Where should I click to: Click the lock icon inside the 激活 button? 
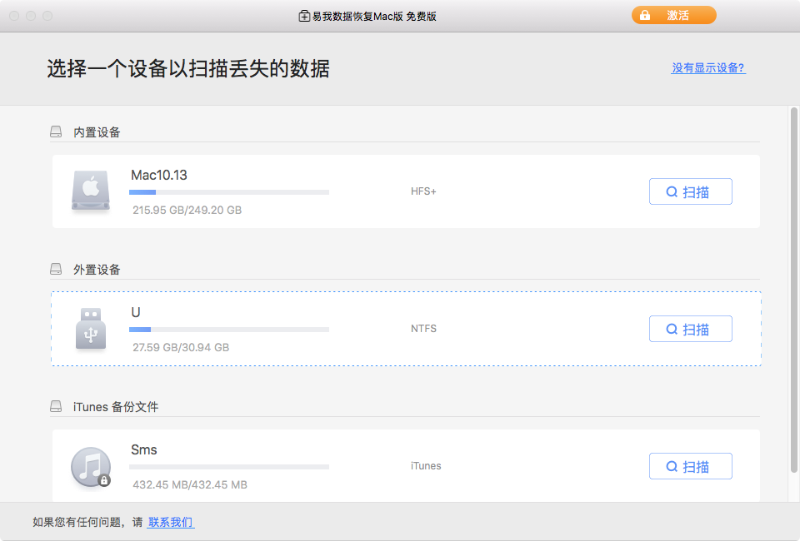click(645, 15)
